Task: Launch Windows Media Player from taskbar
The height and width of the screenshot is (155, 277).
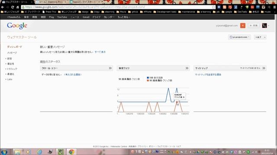Action: [28, 152]
